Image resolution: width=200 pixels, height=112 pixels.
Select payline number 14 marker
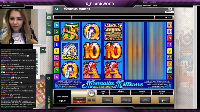tap(170, 25)
